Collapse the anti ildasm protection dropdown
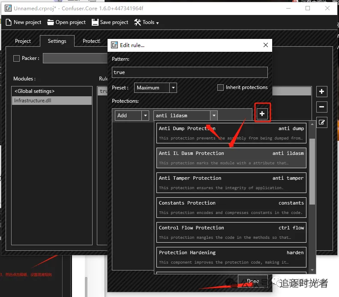This screenshot has height=297, width=339. pos(213,116)
